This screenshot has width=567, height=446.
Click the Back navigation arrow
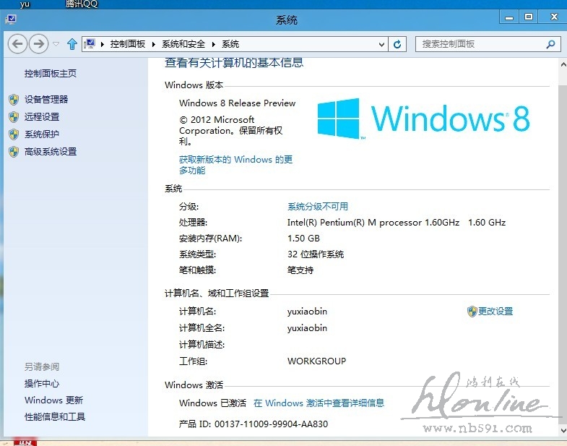tap(17, 44)
